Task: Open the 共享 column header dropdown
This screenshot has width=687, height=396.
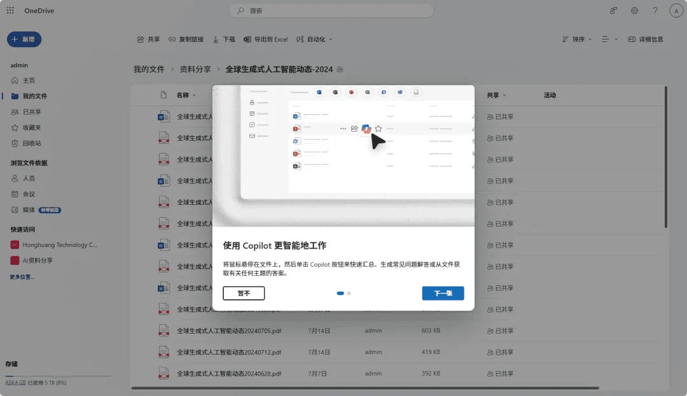Action: pos(496,95)
